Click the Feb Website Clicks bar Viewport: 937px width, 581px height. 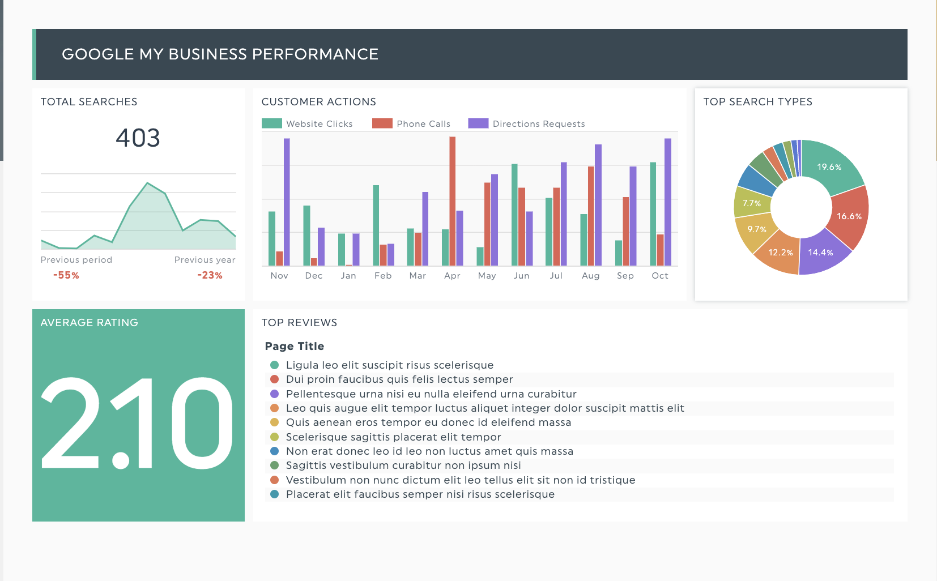coord(376,225)
